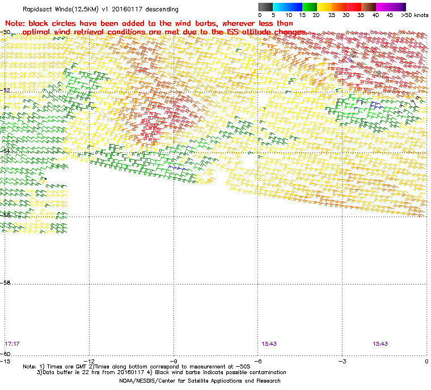Click the 0 longitude axis label

tap(426, 361)
